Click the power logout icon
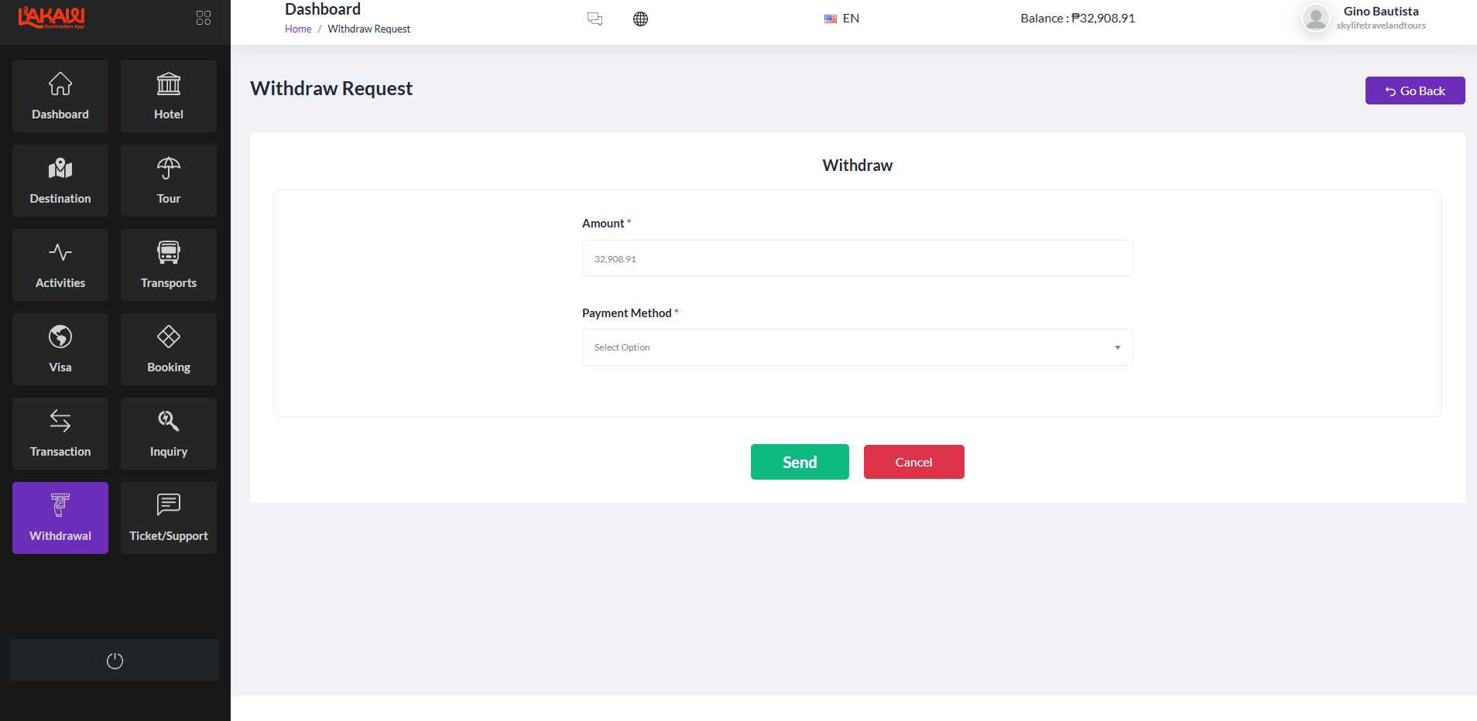 (x=115, y=661)
